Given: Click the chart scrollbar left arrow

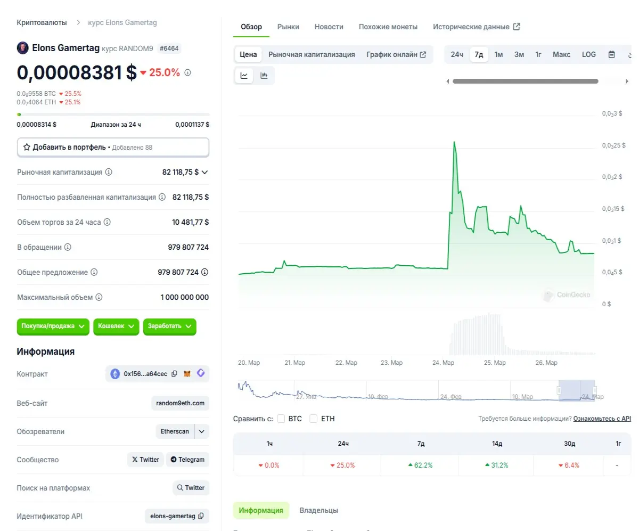Looking at the screenshot, I should pyautogui.click(x=448, y=81).
